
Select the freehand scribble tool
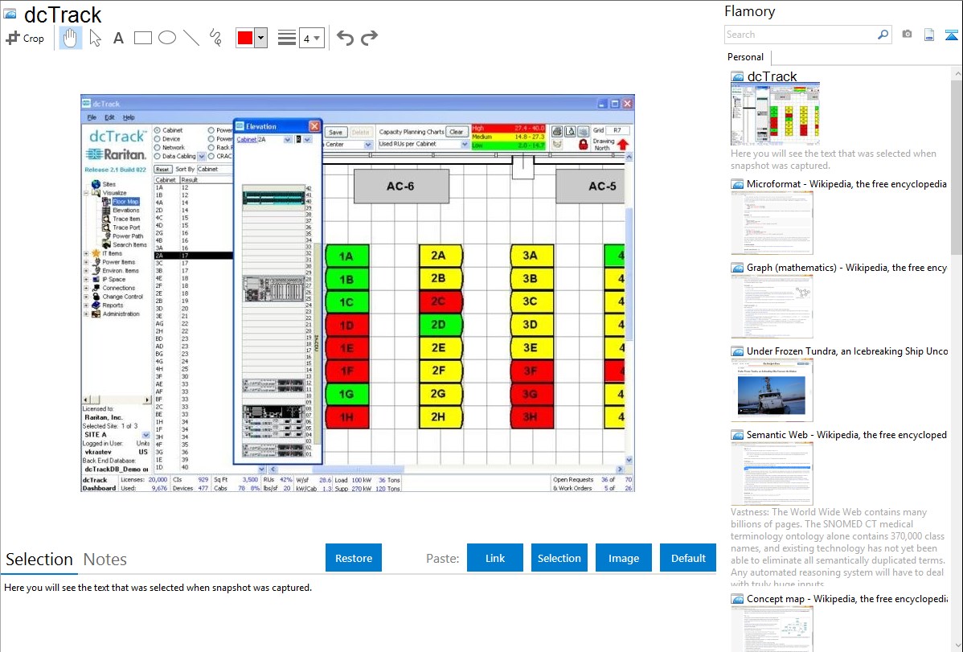[x=215, y=38]
